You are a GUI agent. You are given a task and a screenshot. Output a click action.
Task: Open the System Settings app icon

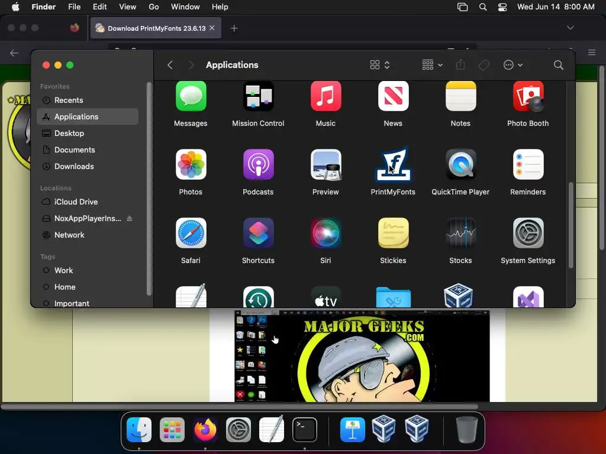[528, 233]
